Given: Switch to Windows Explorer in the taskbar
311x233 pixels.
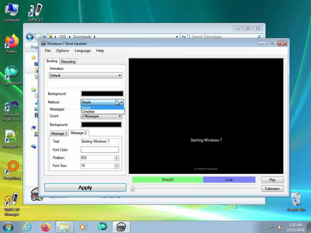Looking at the screenshot, I should 64,227.
